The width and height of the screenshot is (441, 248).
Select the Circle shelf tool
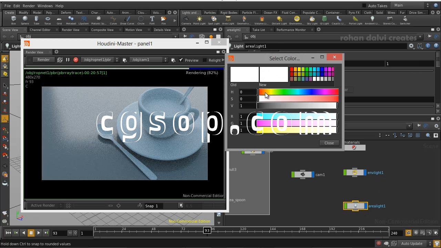(x=141, y=20)
